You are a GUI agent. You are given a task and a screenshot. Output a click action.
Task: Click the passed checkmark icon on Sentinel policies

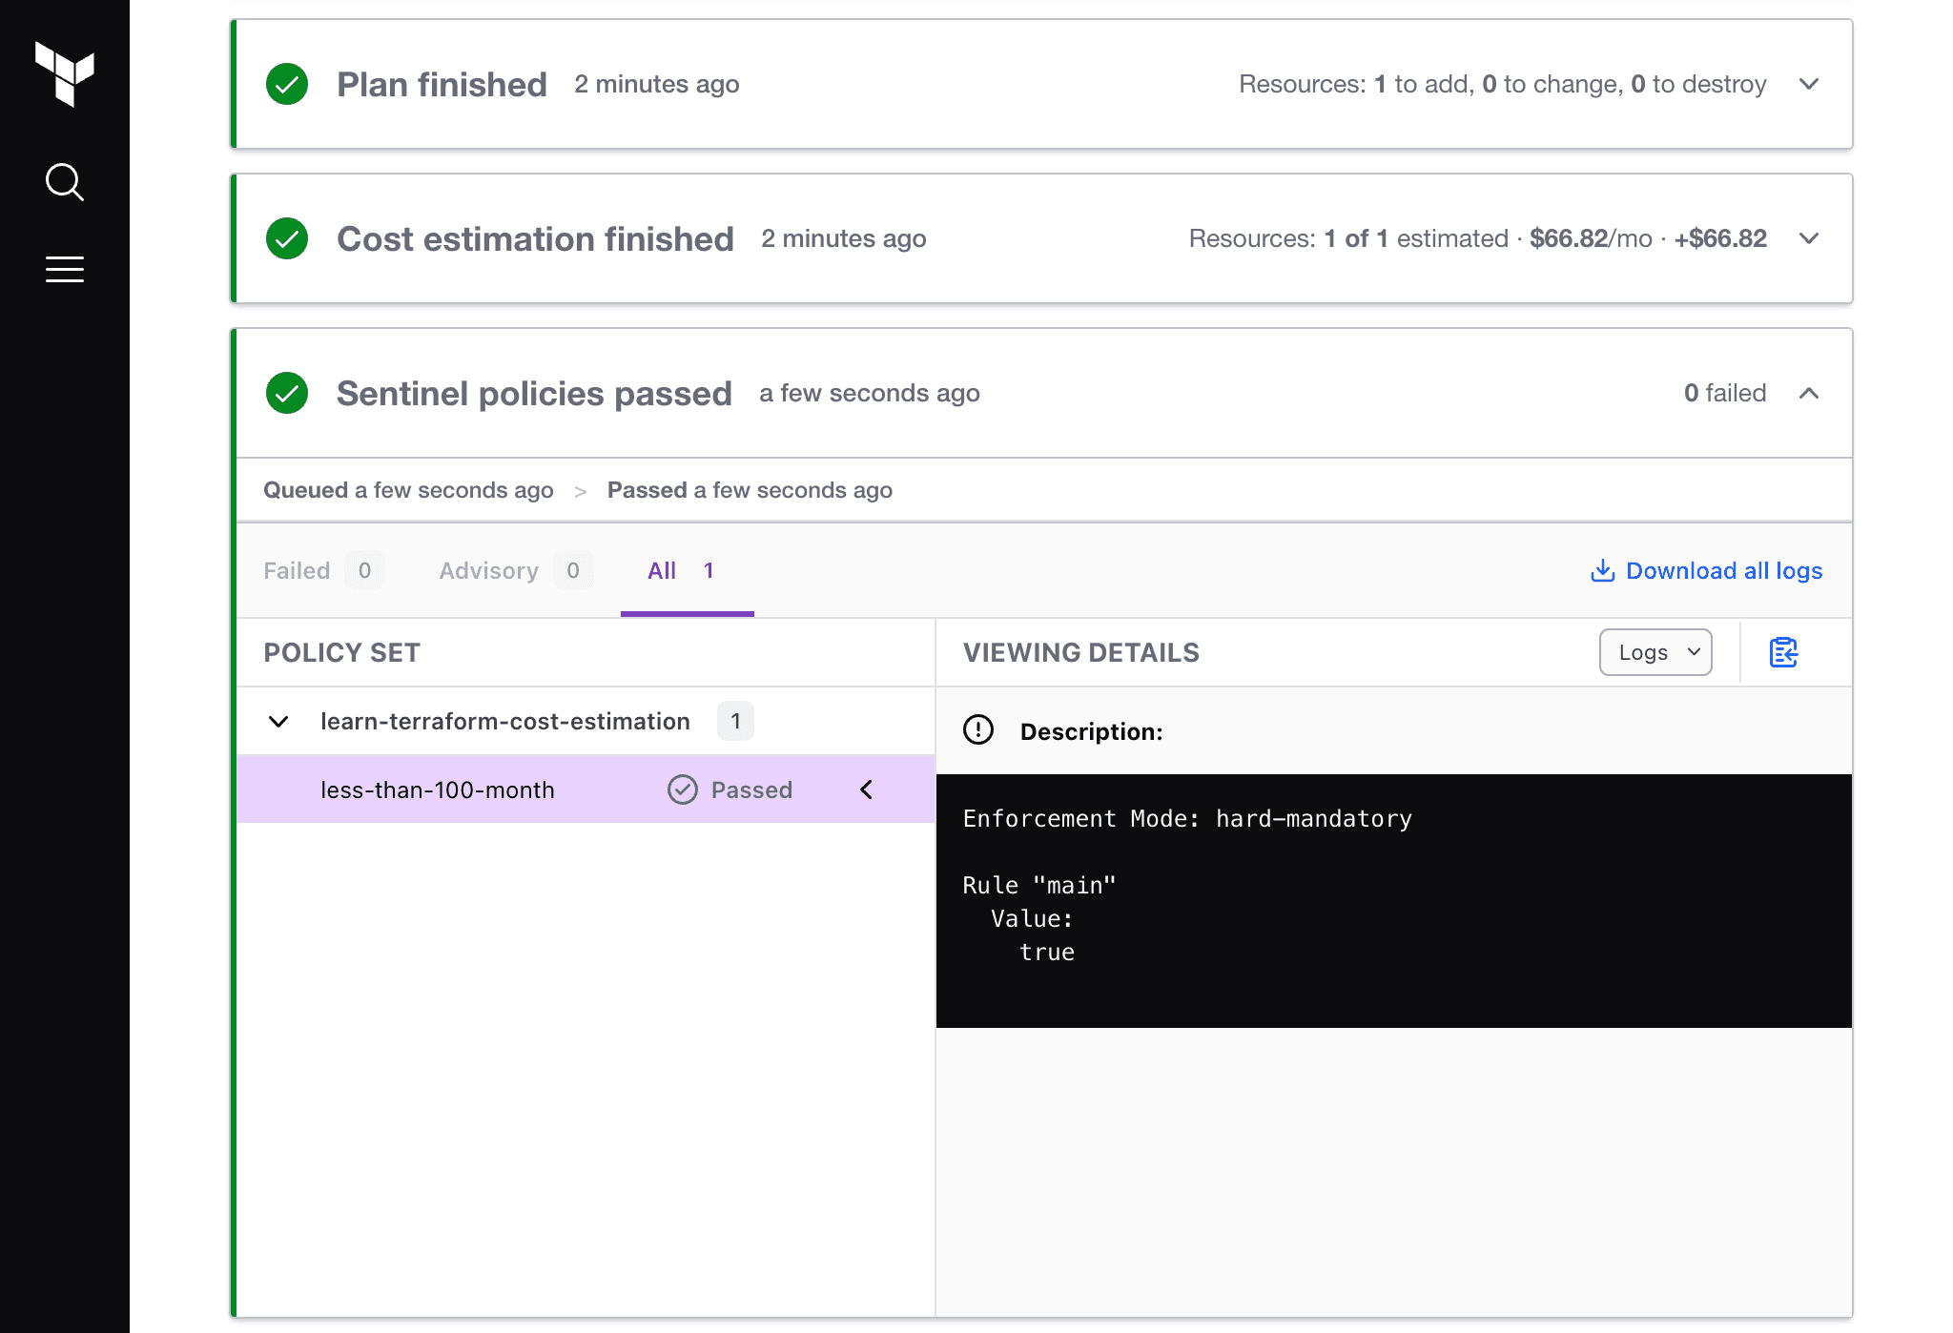[x=288, y=392]
